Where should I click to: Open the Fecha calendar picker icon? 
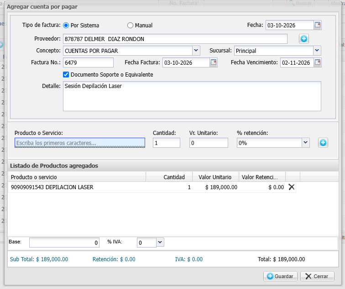318,25
